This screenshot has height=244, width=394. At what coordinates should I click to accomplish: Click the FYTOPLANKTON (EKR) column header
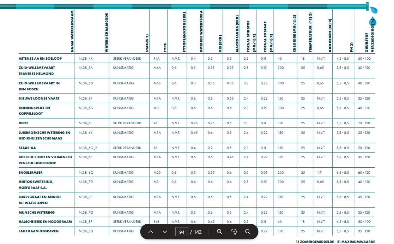(184, 32)
